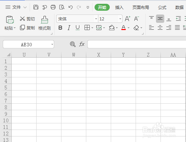Select column U header
This screenshot has height=142, width=186.
coord(24,55)
